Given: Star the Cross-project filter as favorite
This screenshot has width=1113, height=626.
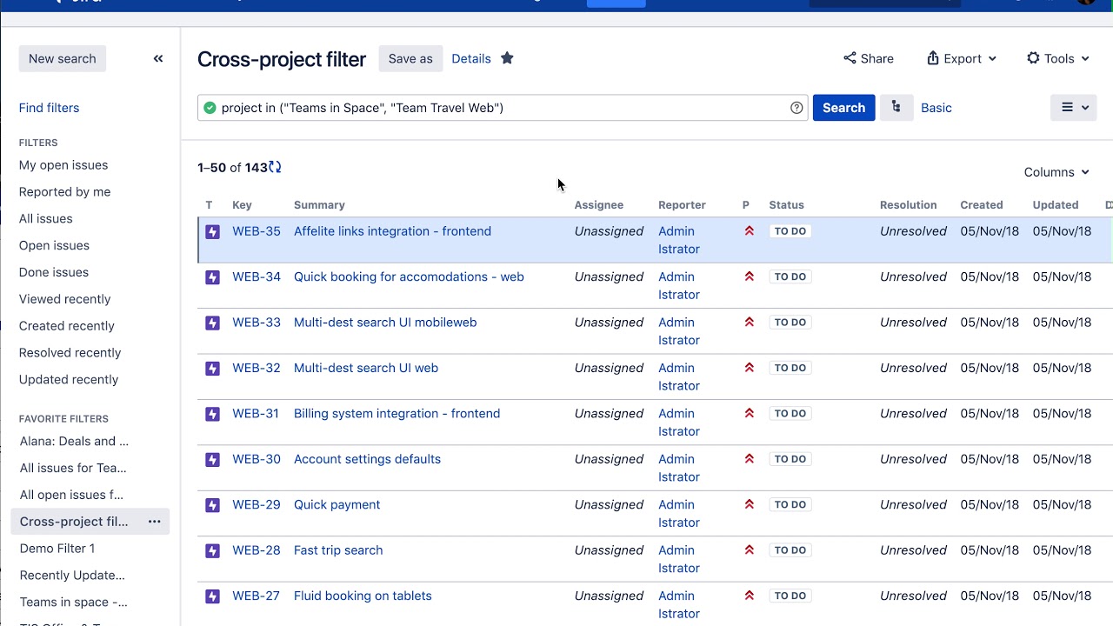Looking at the screenshot, I should 507,58.
